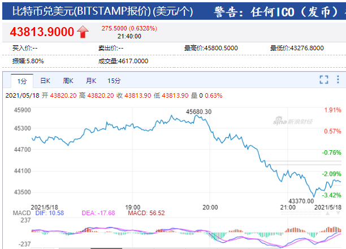Click the MACD indicator label
This screenshot has width=346, height=249.
pos(21,213)
